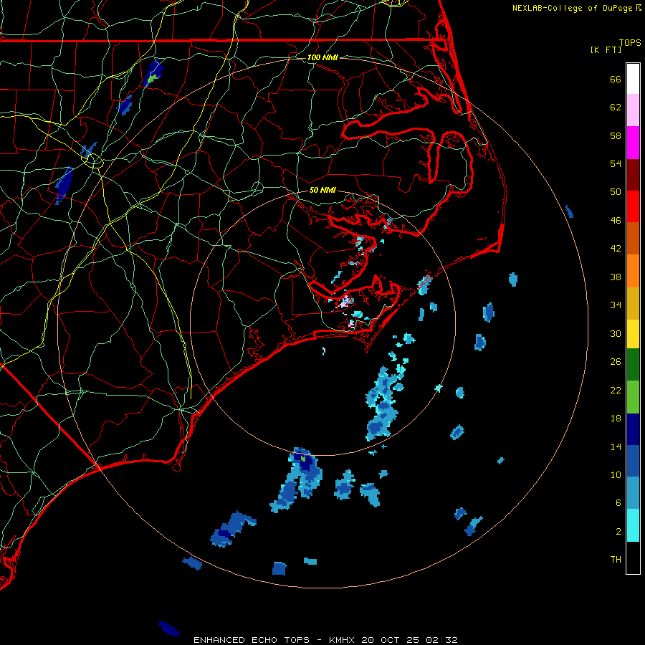Select the dark green 26 kft swatch
Image resolution: width=645 pixels, height=645 pixels.
(x=633, y=365)
